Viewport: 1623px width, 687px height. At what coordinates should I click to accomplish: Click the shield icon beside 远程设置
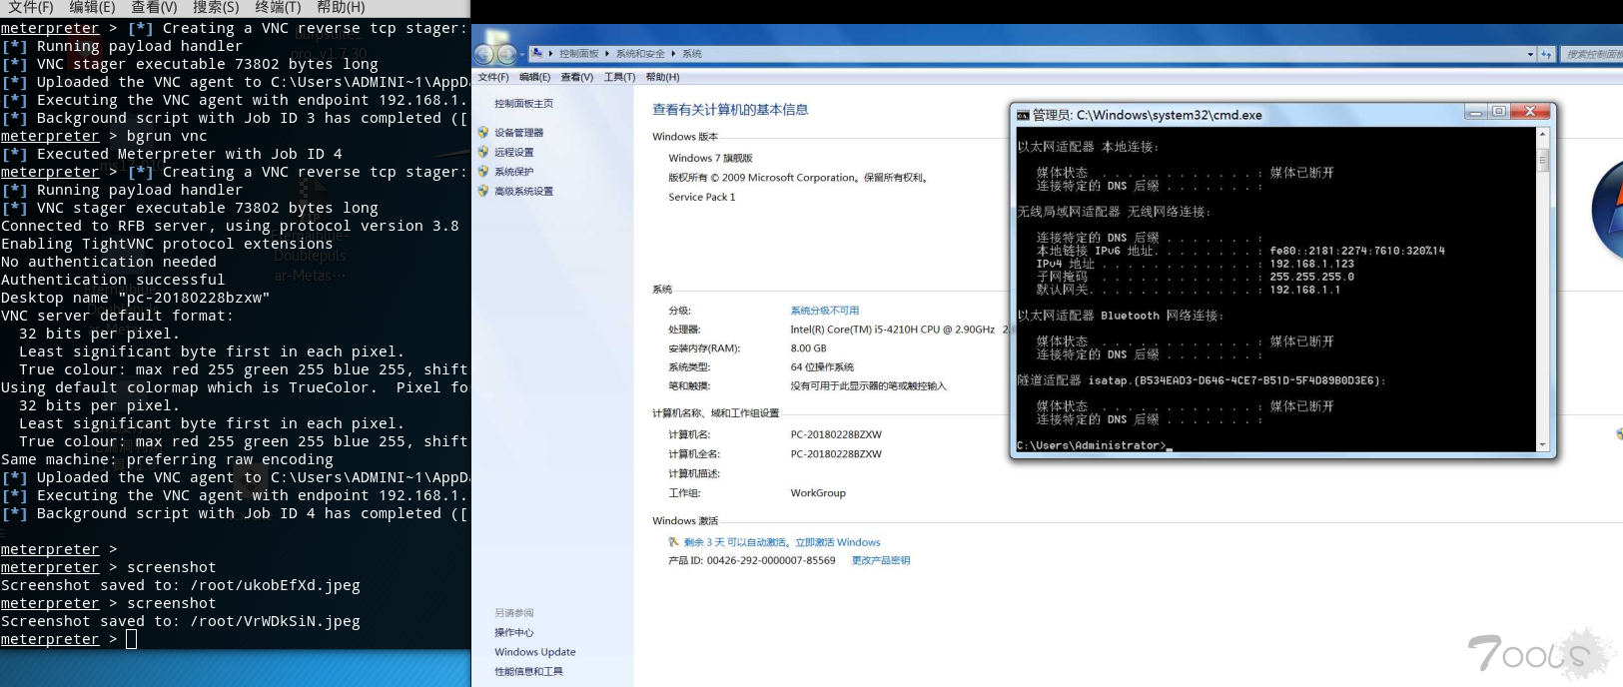483,152
